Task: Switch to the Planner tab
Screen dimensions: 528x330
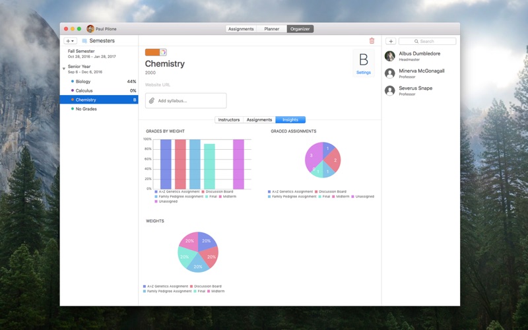Action: 271,29
